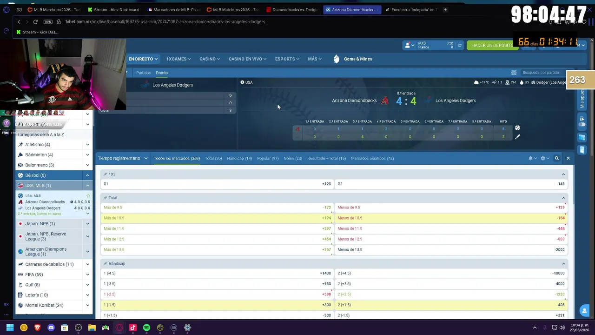Select Menos de 9.5 at +129

[451, 208]
